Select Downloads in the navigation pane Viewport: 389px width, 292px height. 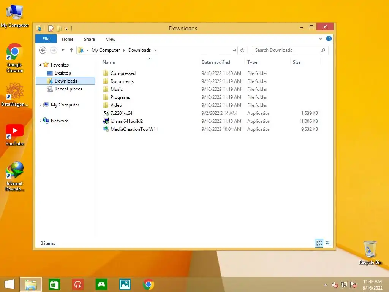point(65,81)
